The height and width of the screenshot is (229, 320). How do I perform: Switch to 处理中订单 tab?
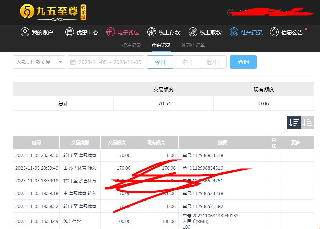pyautogui.click(x=193, y=45)
